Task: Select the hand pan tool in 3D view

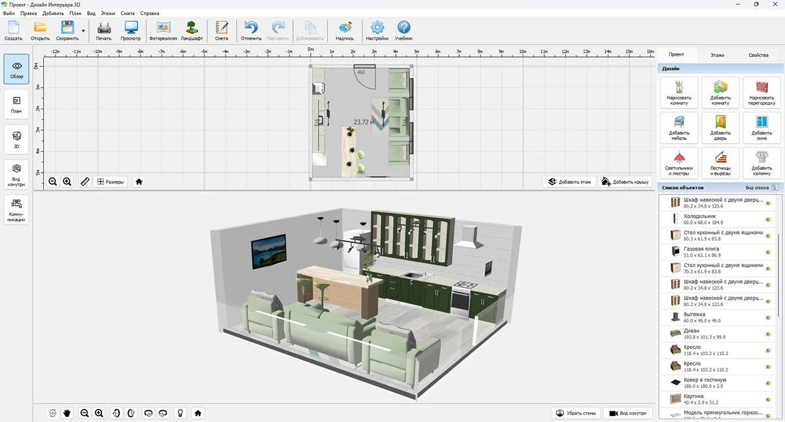Action: (x=67, y=413)
